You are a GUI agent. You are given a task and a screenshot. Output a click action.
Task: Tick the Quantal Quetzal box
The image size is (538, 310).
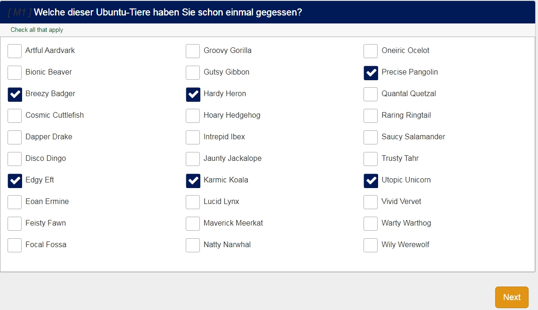[371, 94]
